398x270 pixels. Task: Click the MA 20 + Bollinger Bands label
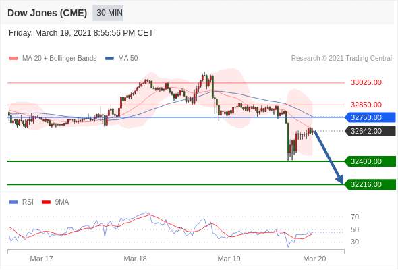[x=59, y=59]
